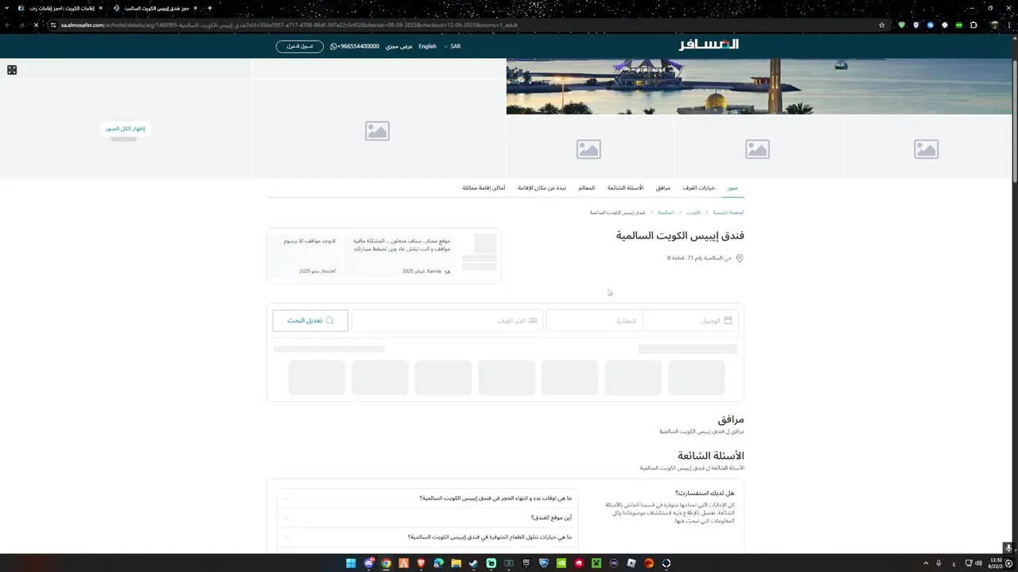Show hidden system tray icons chevron
Screen dimensions: 1018x572
tap(924, 563)
